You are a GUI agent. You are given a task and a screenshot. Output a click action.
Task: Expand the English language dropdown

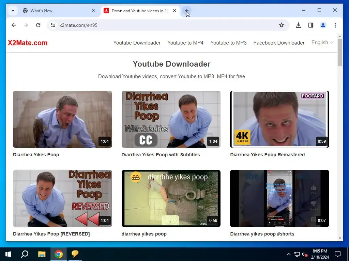point(322,42)
